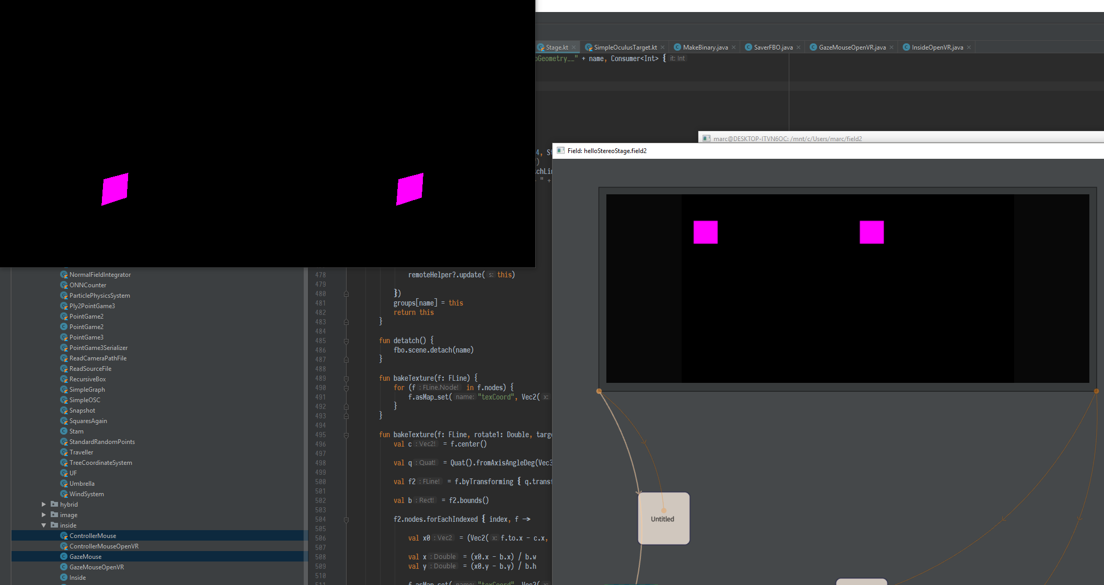Image resolution: width=1104 pixels, height=585 pixels.
Task: Fold bakeTexture(f: FLine) at line 489
Action: [346, 379]
